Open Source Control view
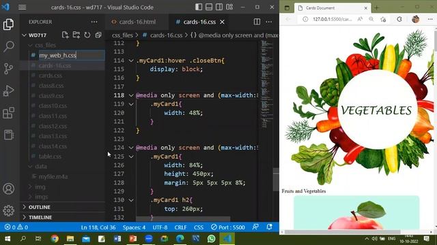This screenshot has height=245, width=437. click(x=8, y=68)
